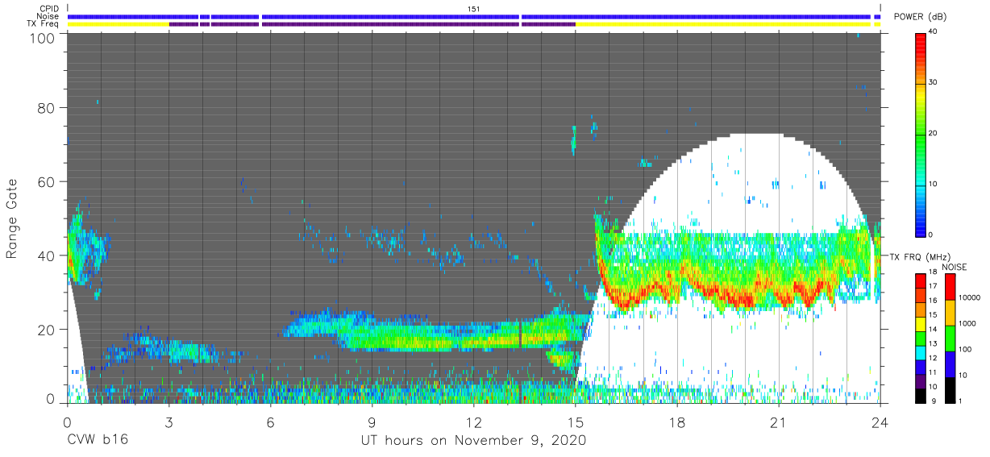990x457 pixels.
Task: Click the 16 label on the TX FRQ scale
Action: (933, 301)
